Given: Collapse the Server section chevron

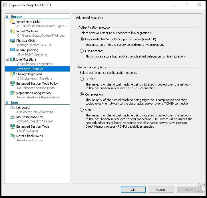Looking at the screenshot, I should (7, 17).
